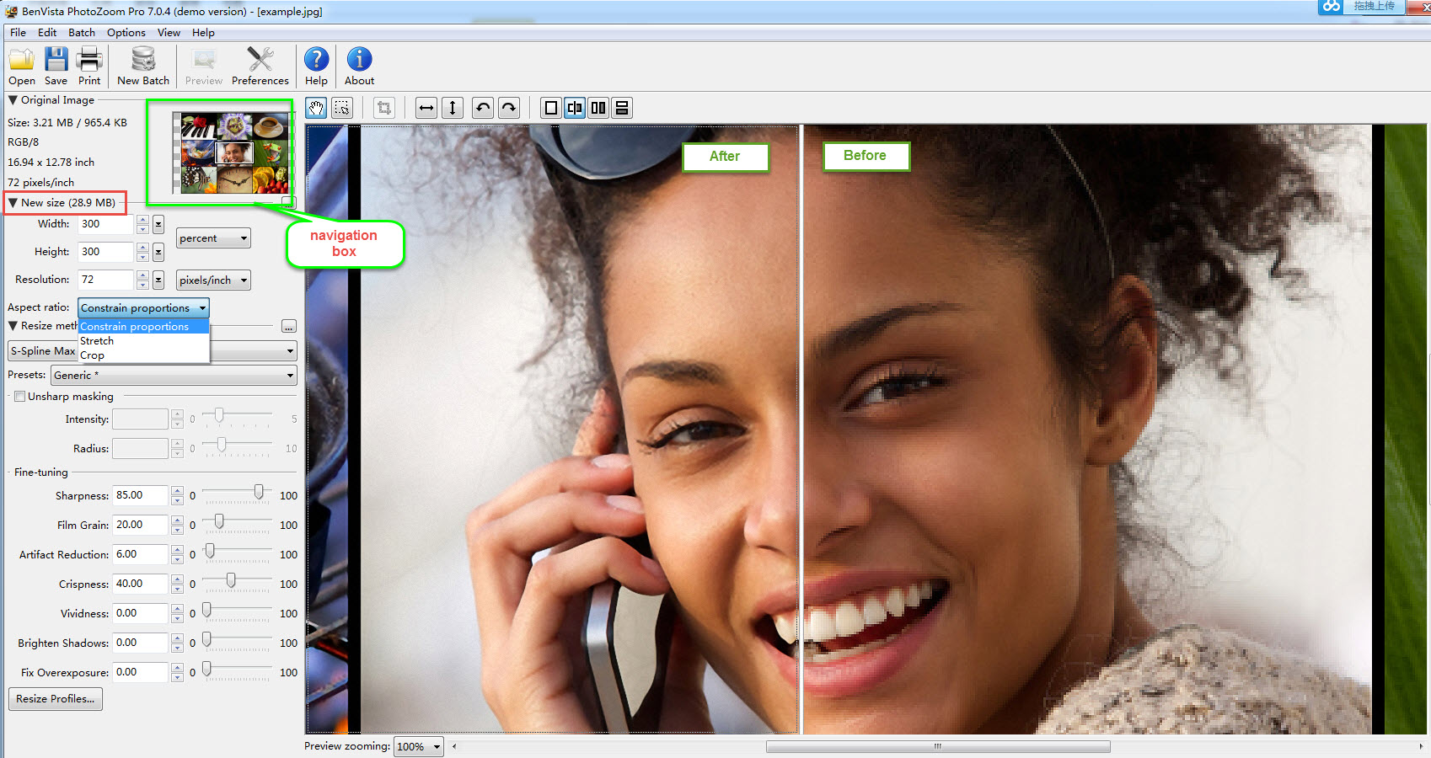Image resolution: width=1431 pixels, height=758 pixels.
Task: Click the About icon
Action: 358,63
